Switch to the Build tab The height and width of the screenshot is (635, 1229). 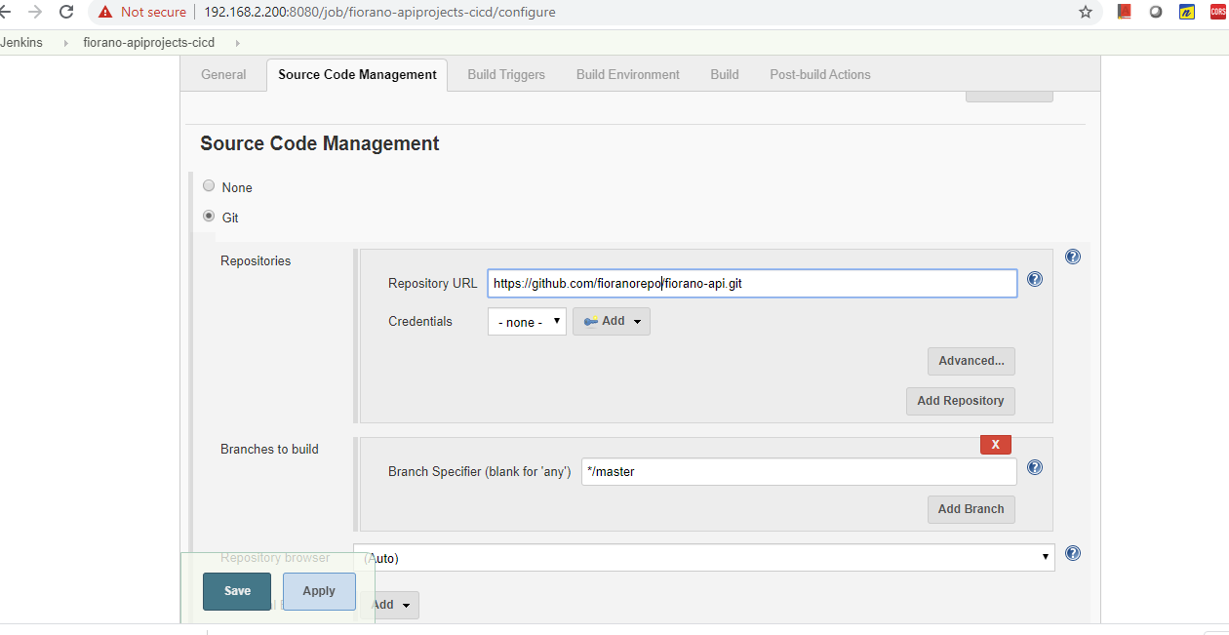[725, 74]
